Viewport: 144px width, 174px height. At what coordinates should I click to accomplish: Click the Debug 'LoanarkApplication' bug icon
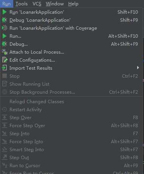point(5,20)
